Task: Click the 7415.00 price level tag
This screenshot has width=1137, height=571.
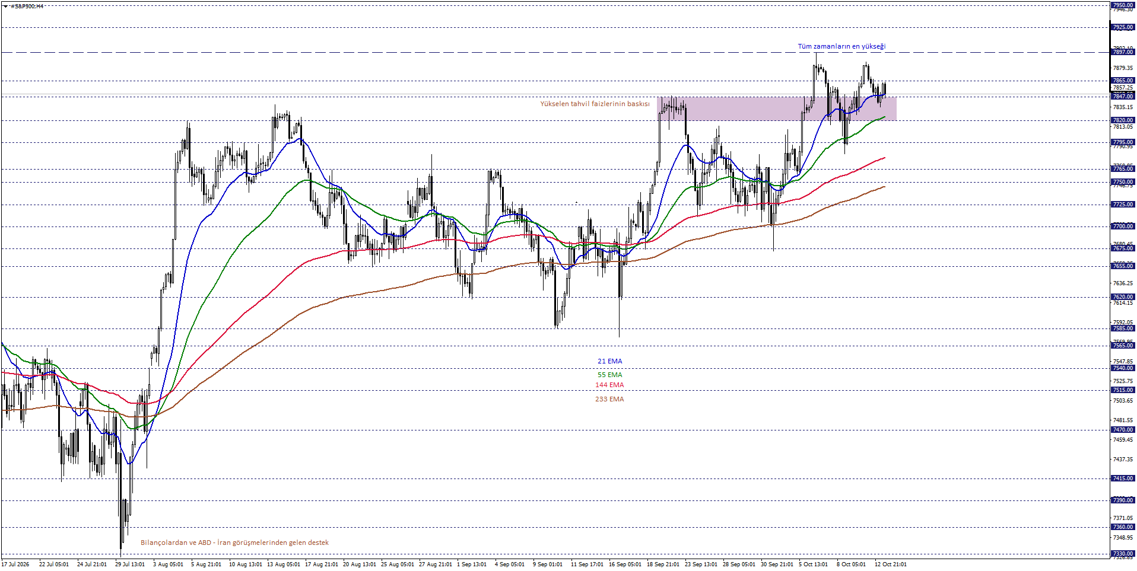Action: coord(1123,479)
